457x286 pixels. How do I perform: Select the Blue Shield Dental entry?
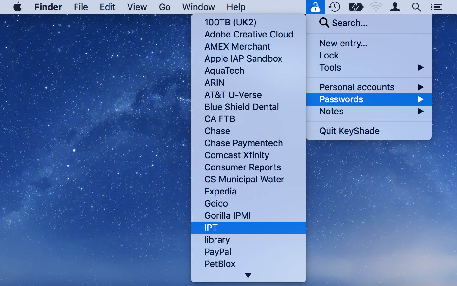tap(248, 107)
